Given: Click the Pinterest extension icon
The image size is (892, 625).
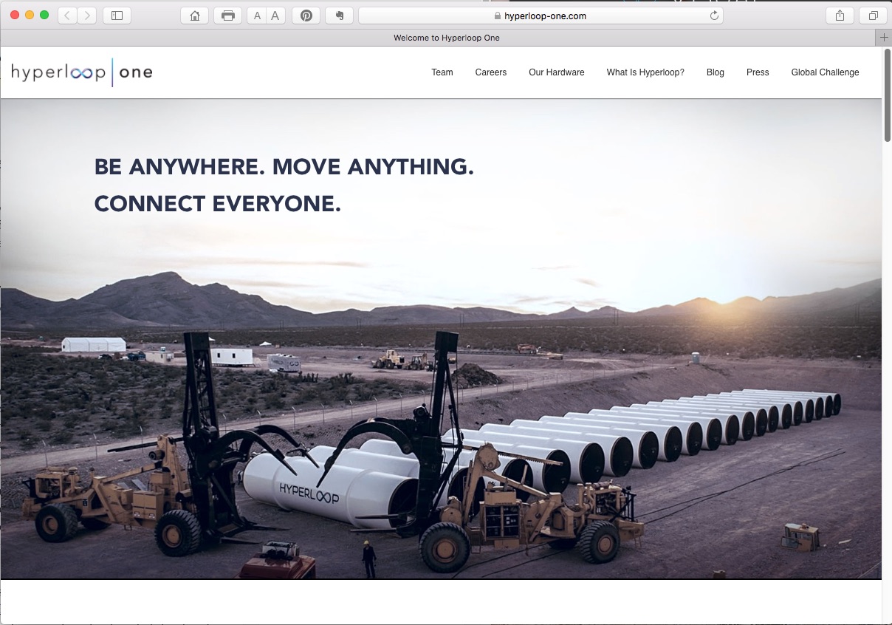Looking at the screenshot, I should tap(306, 16).
